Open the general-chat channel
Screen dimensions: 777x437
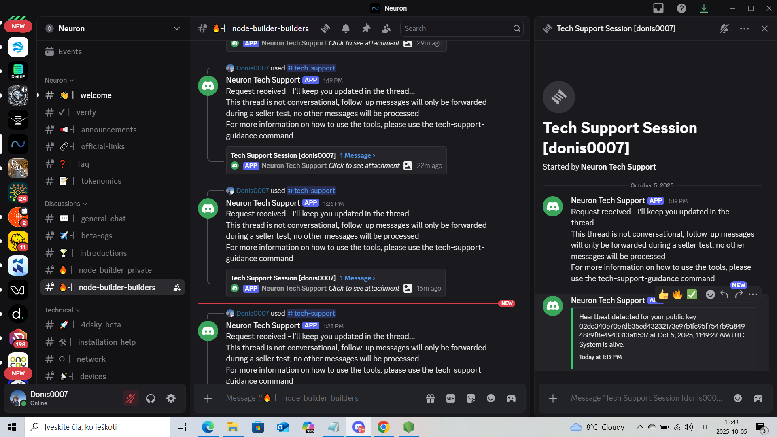pos(113,218)
